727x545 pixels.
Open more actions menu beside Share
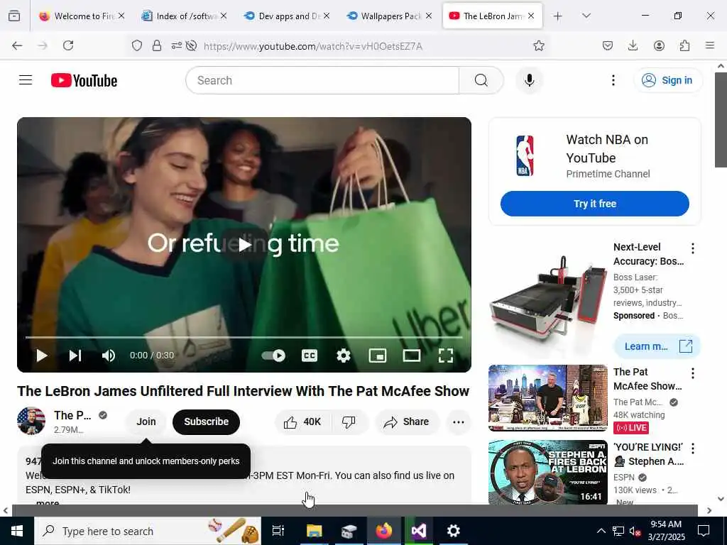click(459, 422)
